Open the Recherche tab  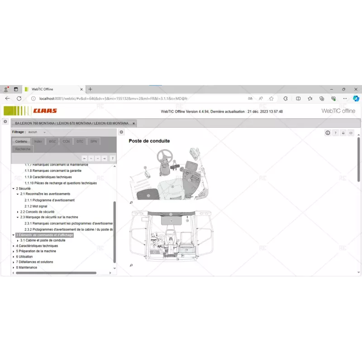(x=22, y=149)
